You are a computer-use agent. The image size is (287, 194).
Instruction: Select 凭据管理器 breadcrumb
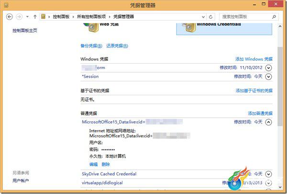click(x=123, y=17)
